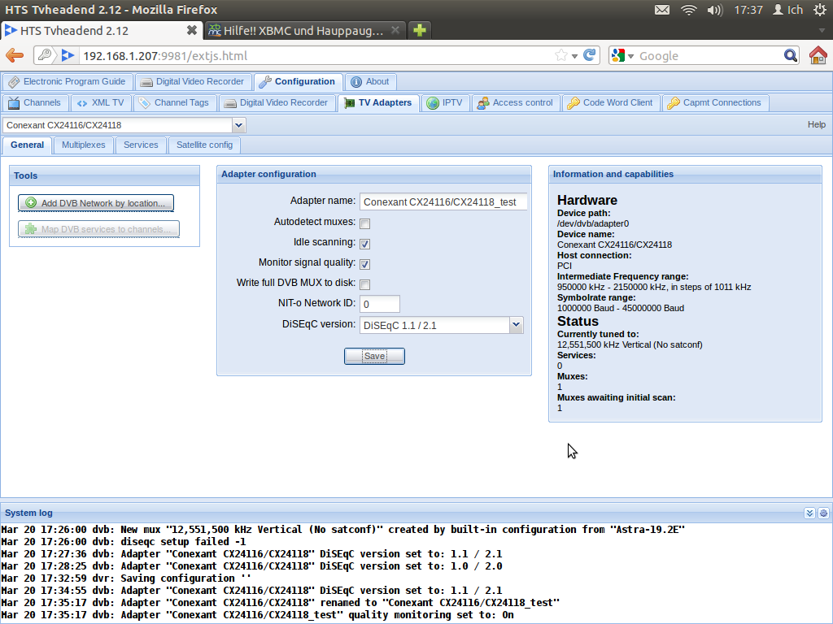The image size is (833, 624).
Task: Toggle the Monitor signal quality checkbox
Action: tap(365, 264)
